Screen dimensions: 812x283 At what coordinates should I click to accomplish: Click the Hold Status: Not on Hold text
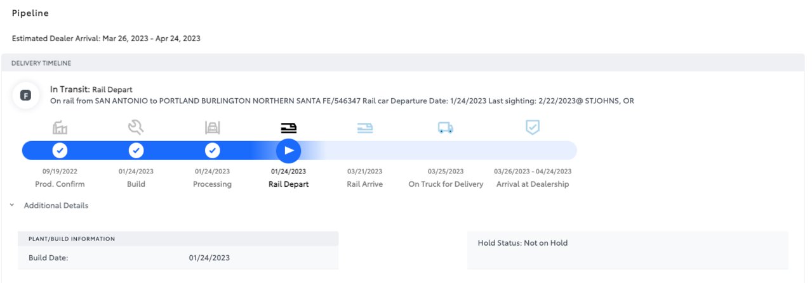point(522,243)
